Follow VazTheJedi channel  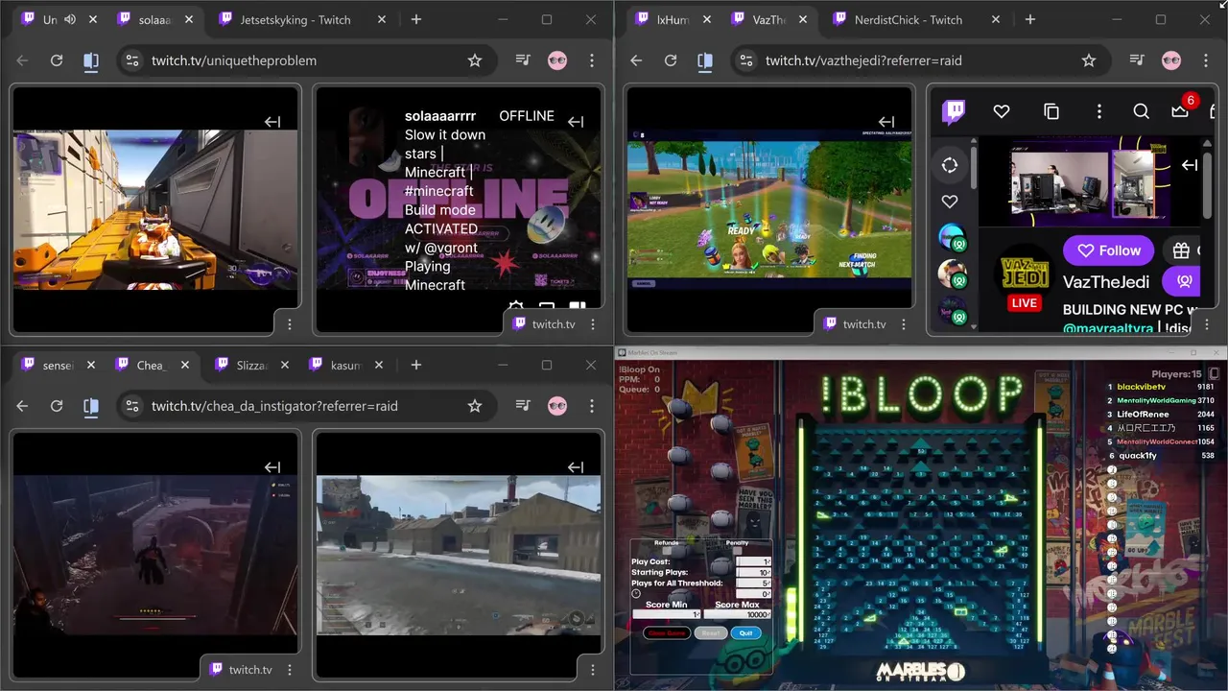coord(1108,250)
